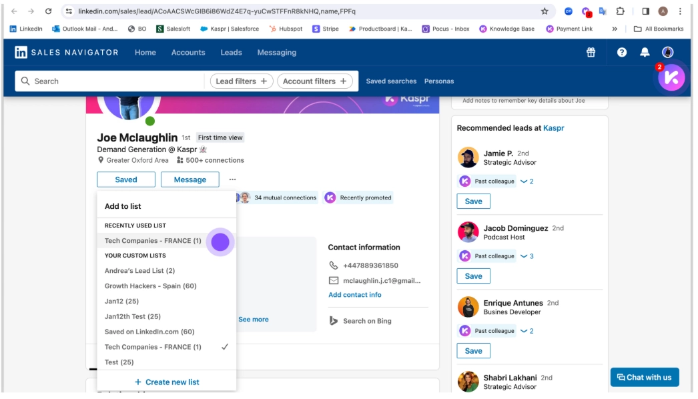Open Stripe bookmark
Image resolution: width=698 pixels, height=399 pixels.
(326, 29)
